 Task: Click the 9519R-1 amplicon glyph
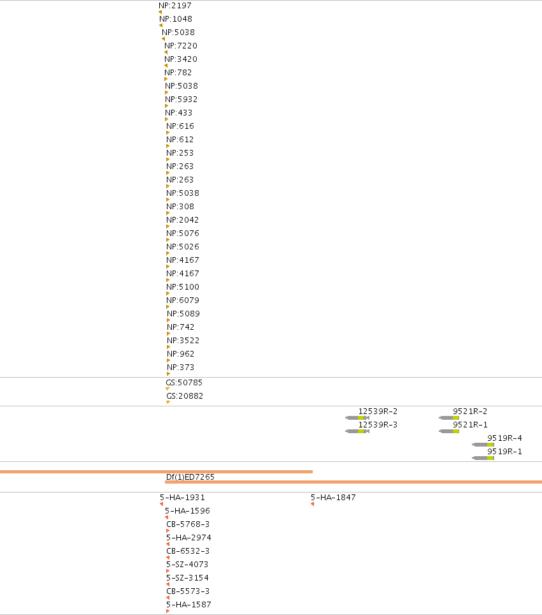coord(483,457)
